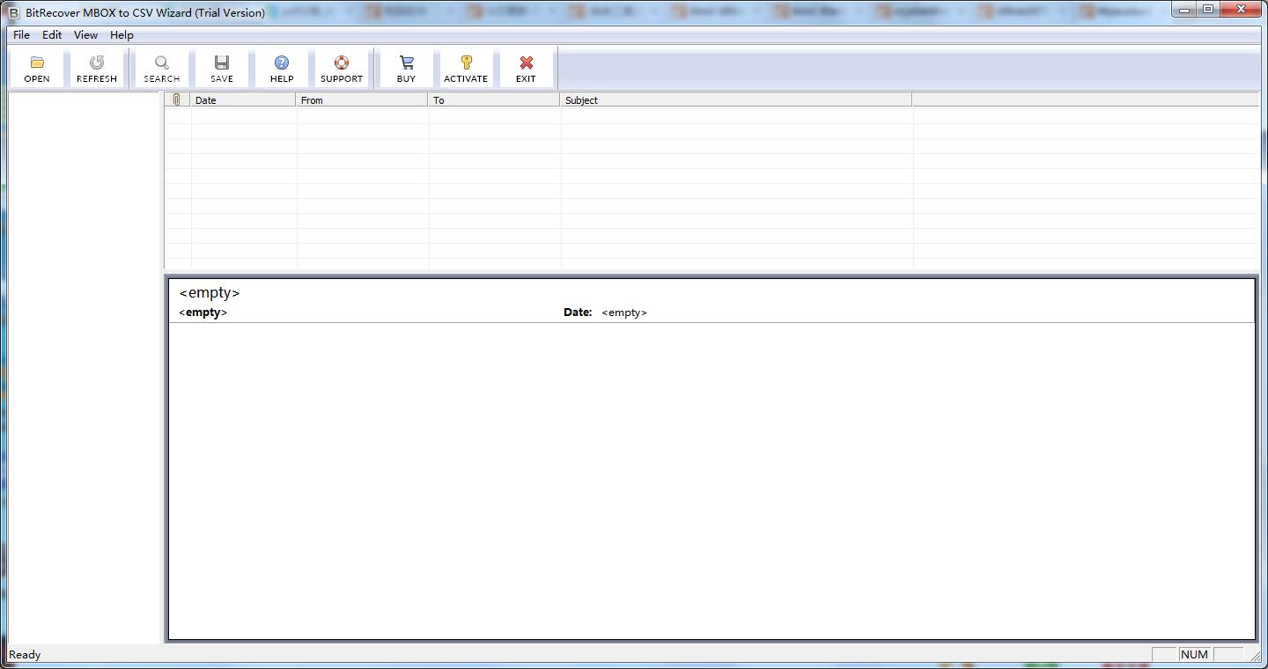Sort by the Date column header
The width and height of the screenshot is (1268, 669).
pyautogui.click(x=243, y=100)
